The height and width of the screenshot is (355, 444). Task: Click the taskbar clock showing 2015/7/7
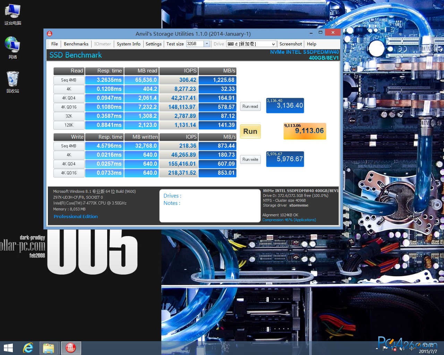[x=428, y=348]
